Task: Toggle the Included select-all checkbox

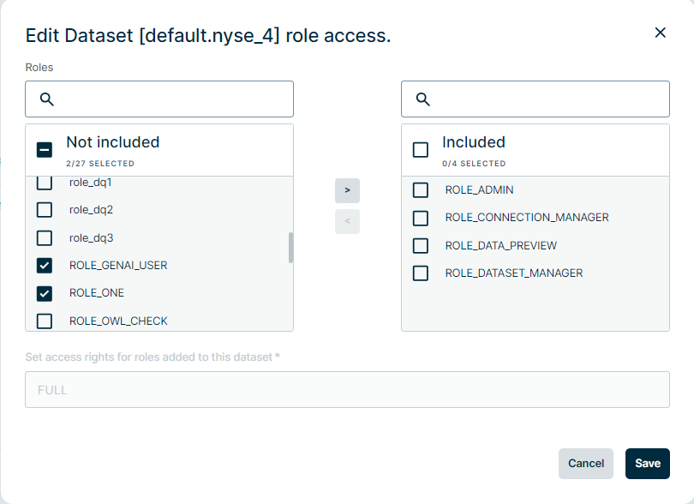Action: (x=421, y=150)
